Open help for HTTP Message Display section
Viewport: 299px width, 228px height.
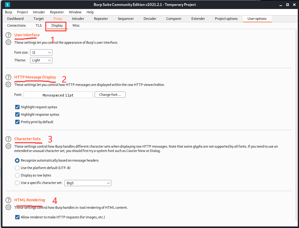pyautogui.click(x=8, y=77)
